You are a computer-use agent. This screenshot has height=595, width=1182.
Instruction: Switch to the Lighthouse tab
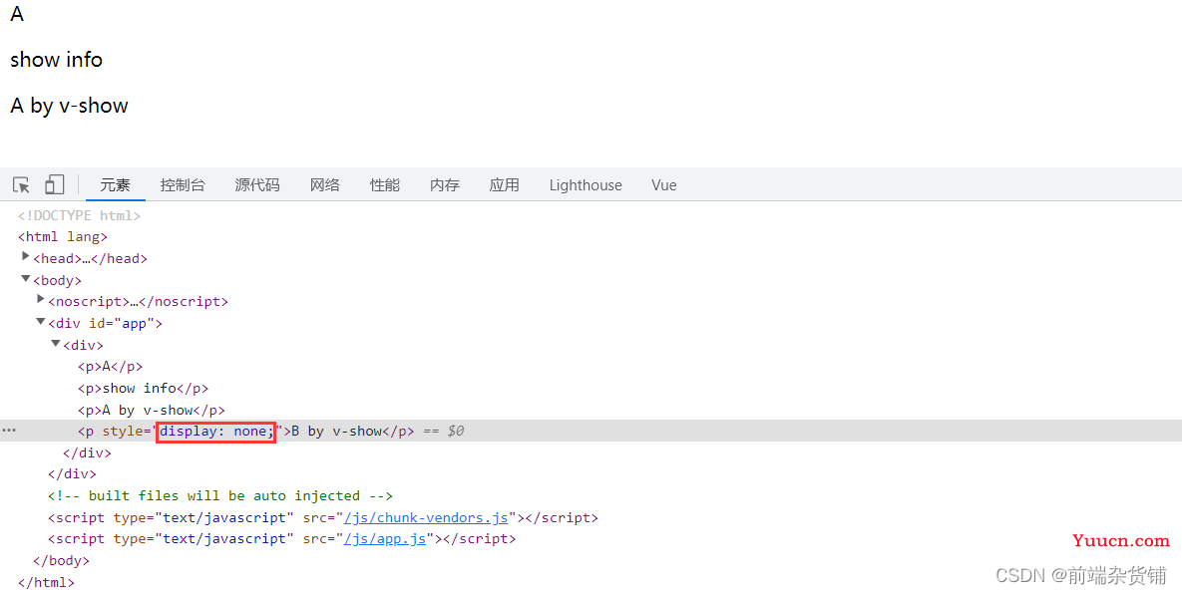pos(586,185)
